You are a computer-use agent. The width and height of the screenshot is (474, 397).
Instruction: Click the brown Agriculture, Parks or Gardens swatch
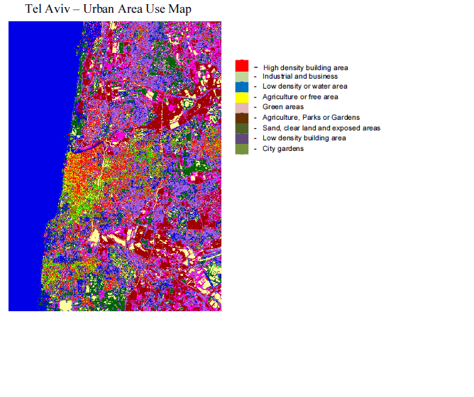coord(242,118)
